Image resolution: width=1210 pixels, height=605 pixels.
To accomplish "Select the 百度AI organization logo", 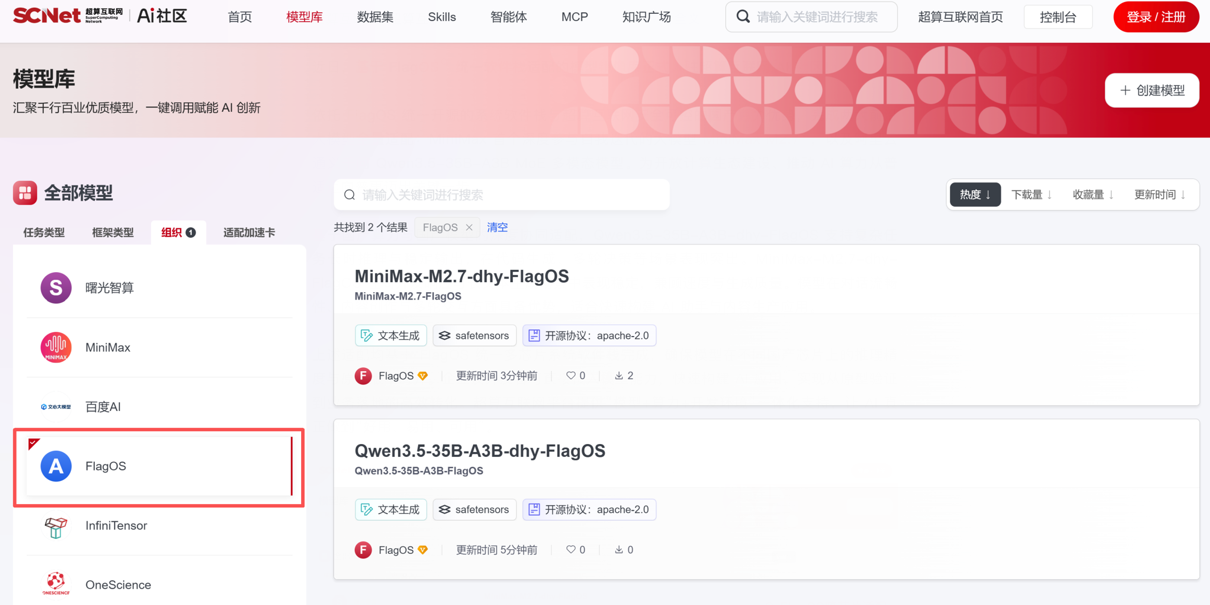I will click(x=56, y=407).
